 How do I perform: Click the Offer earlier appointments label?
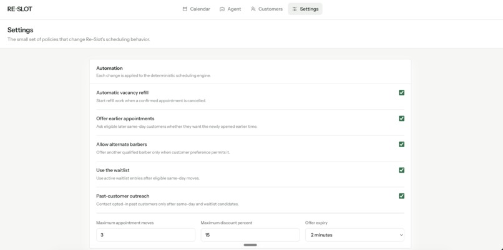click(x=125, y=118)
